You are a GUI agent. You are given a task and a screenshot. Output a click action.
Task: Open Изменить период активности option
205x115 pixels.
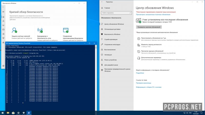pos(151,44)
